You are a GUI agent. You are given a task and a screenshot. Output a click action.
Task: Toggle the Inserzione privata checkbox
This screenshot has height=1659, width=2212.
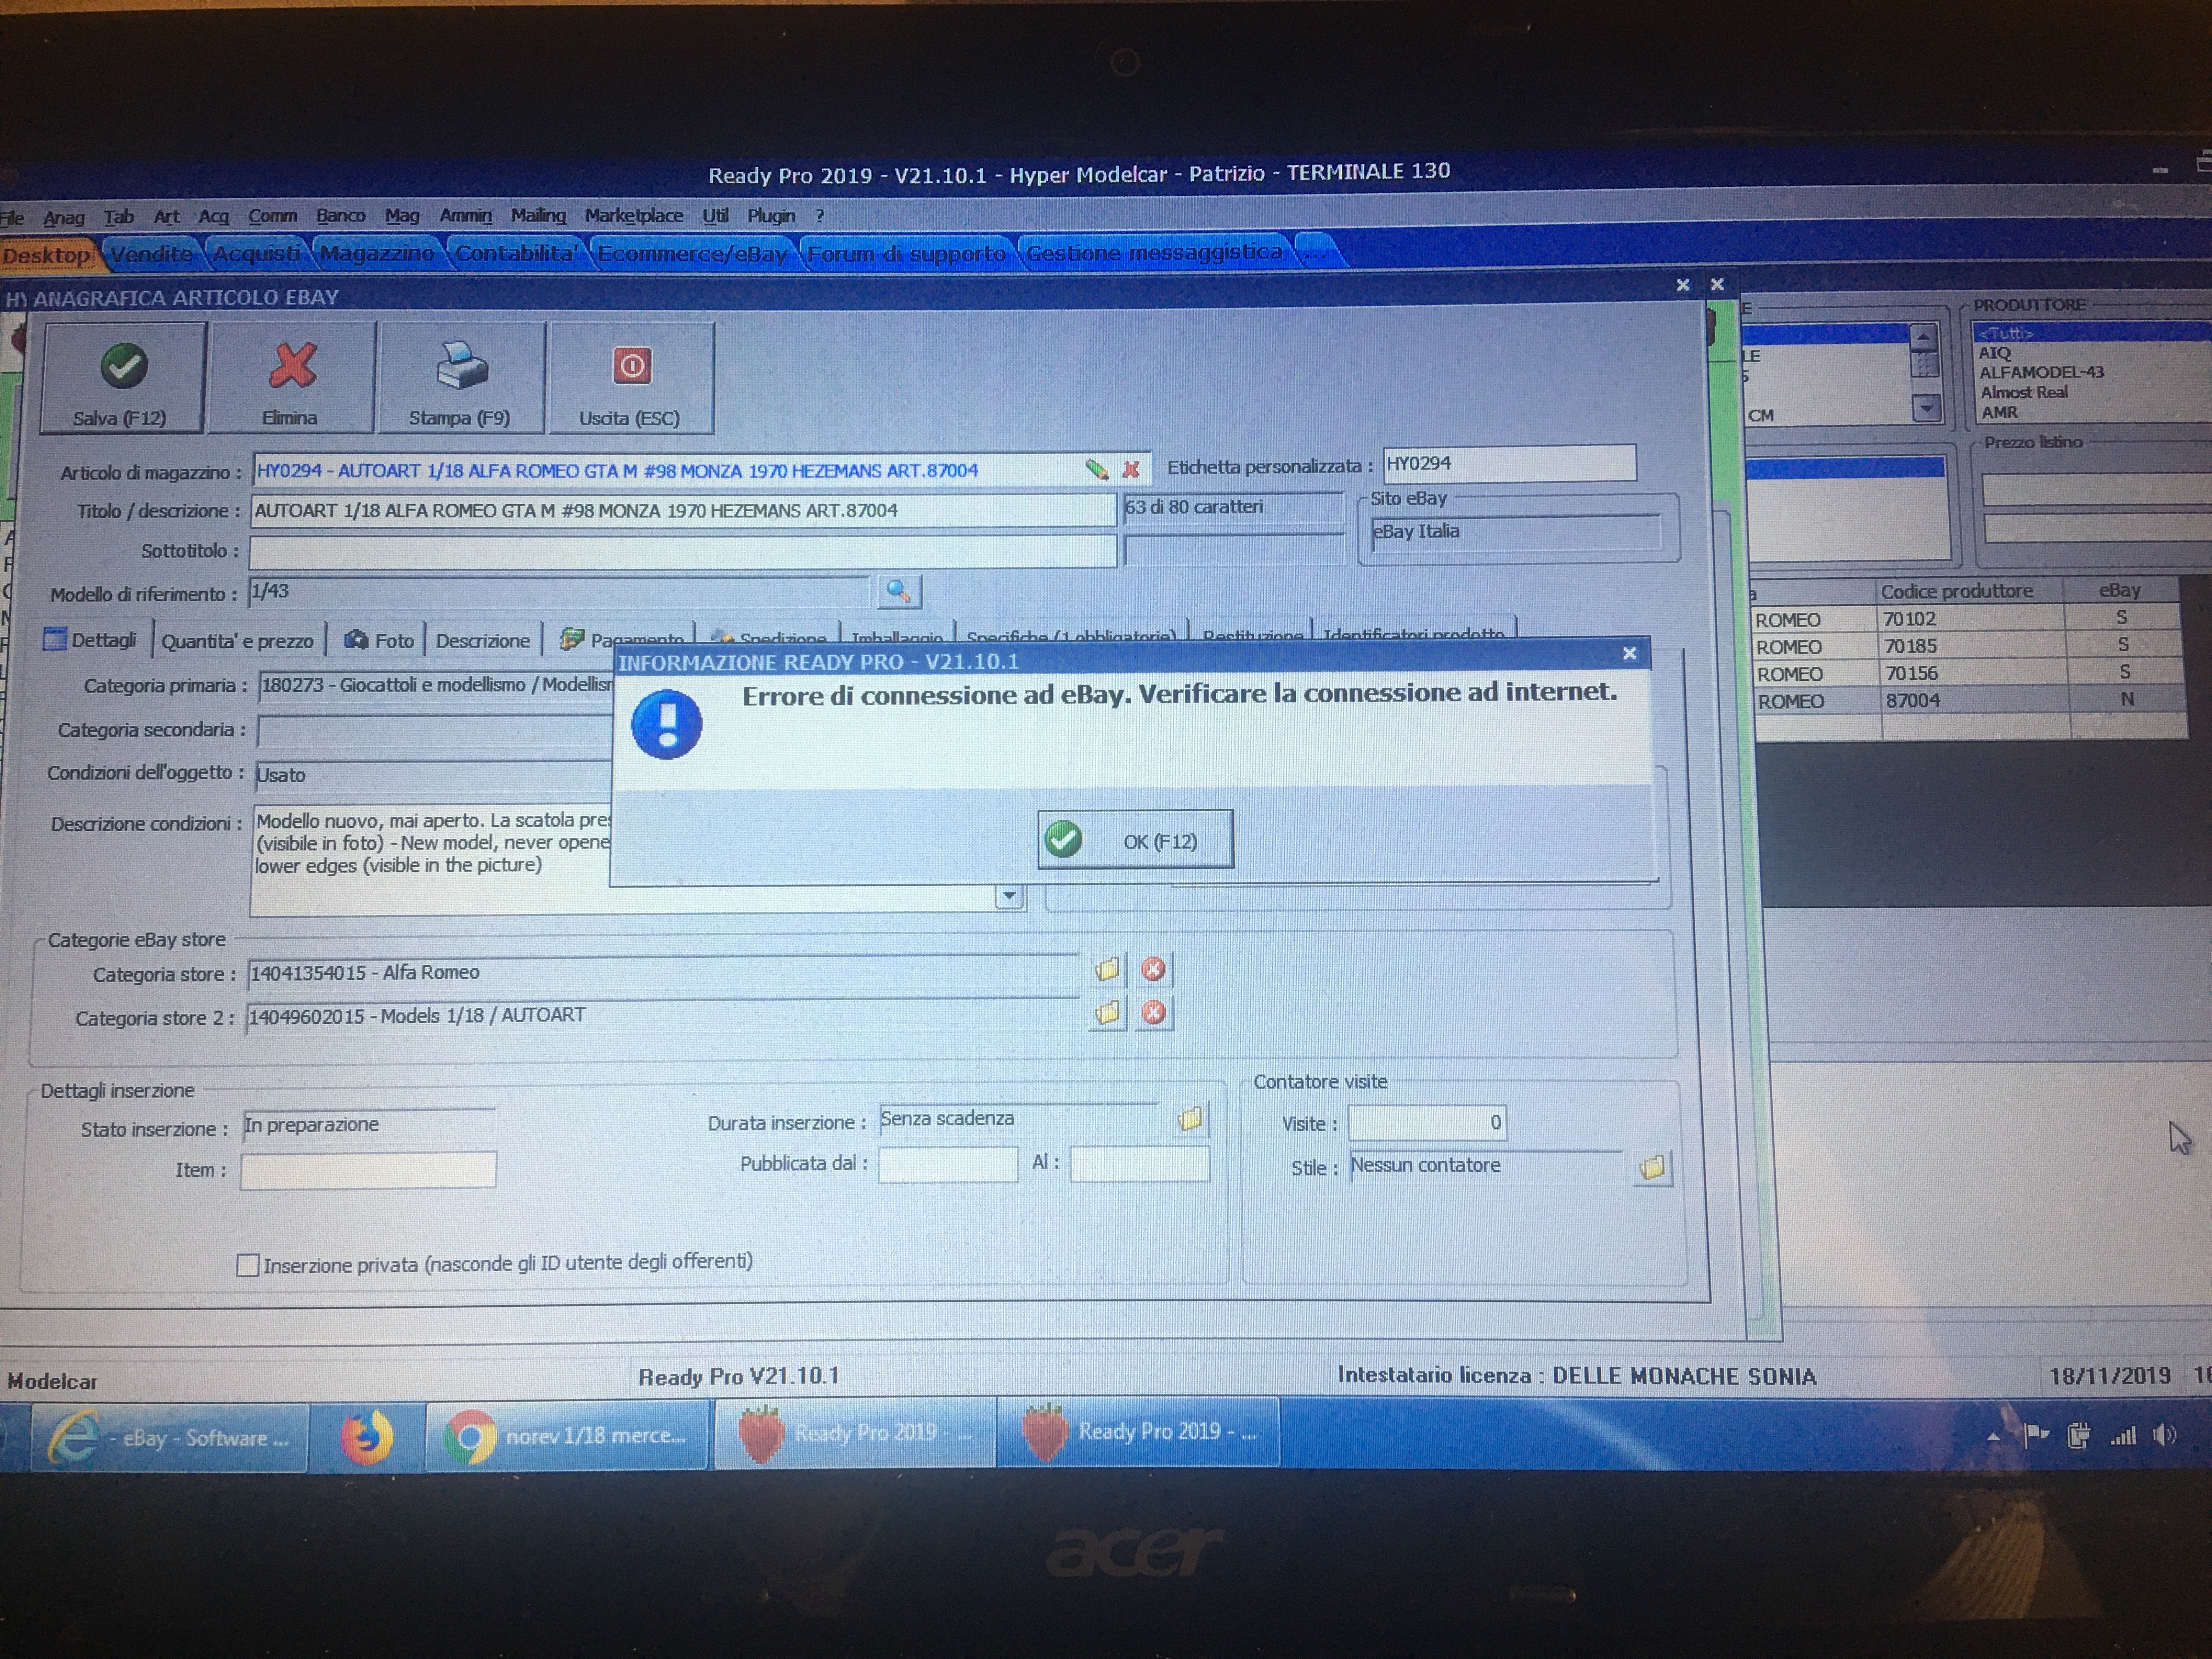[x=247, y=1265]
